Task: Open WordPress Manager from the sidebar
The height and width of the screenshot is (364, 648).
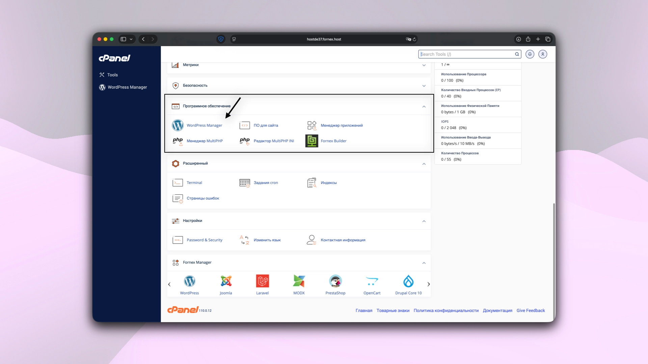Action: [127, 87]
